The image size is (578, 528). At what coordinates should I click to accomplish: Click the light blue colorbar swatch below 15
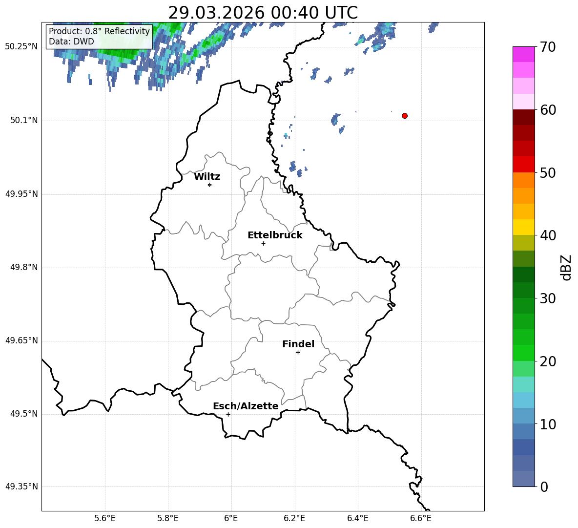pos(524,400)
